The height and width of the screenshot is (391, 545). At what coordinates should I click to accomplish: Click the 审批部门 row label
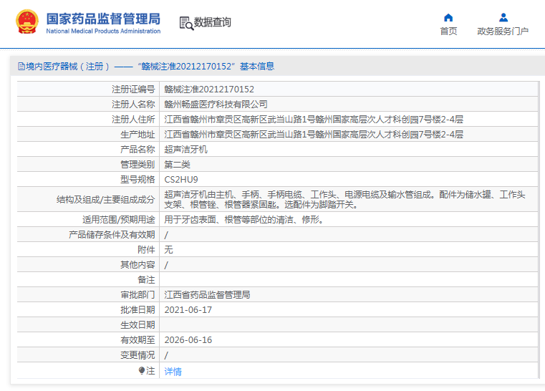pyautogui.click(x=138, y=295)
